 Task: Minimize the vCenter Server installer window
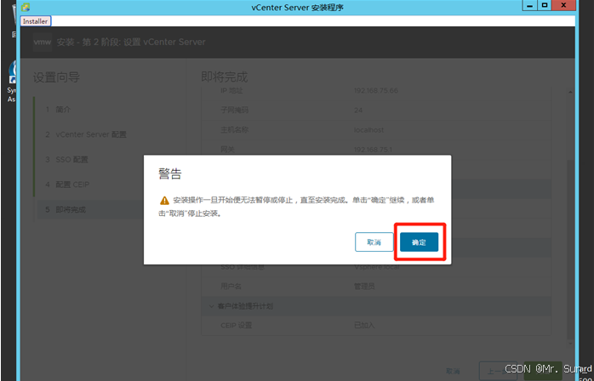coord(530,5)
